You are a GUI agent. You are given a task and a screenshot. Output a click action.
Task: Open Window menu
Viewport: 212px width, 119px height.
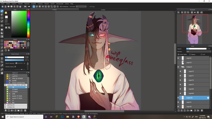pyautogui.click(x=60, y=4)
